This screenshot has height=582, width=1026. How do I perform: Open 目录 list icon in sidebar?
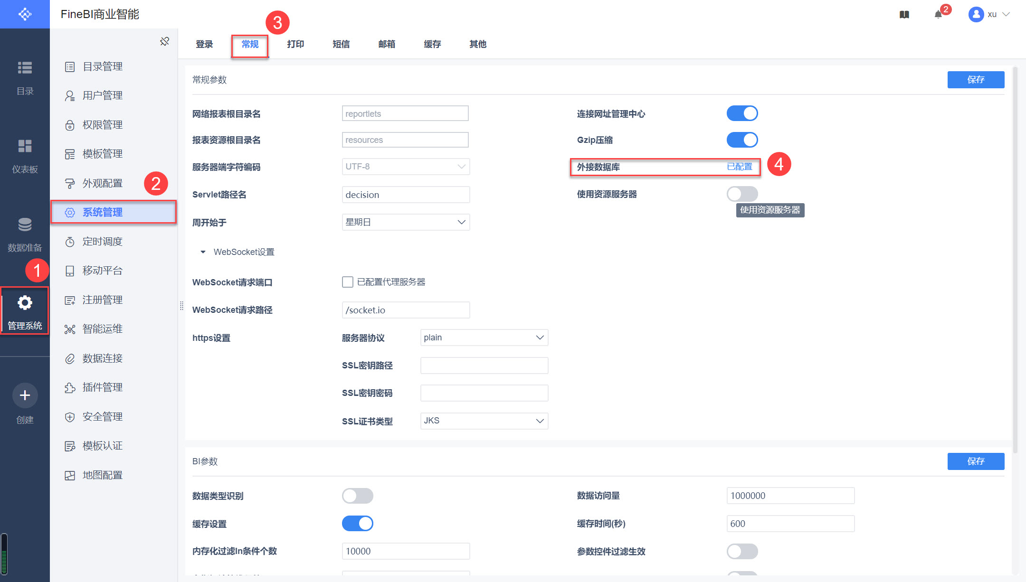[x=25, y=68]
